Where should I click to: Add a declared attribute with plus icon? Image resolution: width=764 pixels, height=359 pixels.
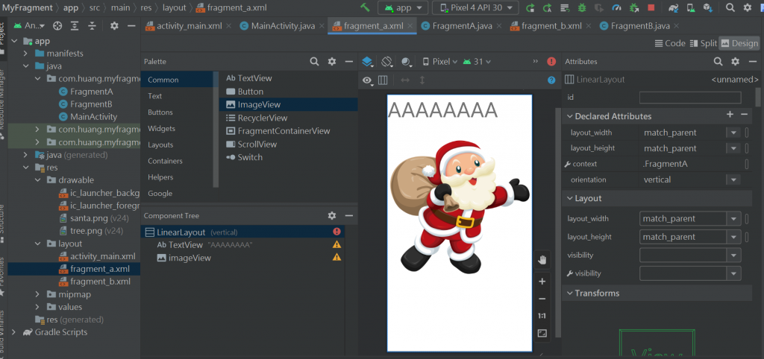[x=730, y=115]
